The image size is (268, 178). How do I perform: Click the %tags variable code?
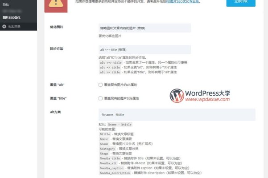click(104, 154)
